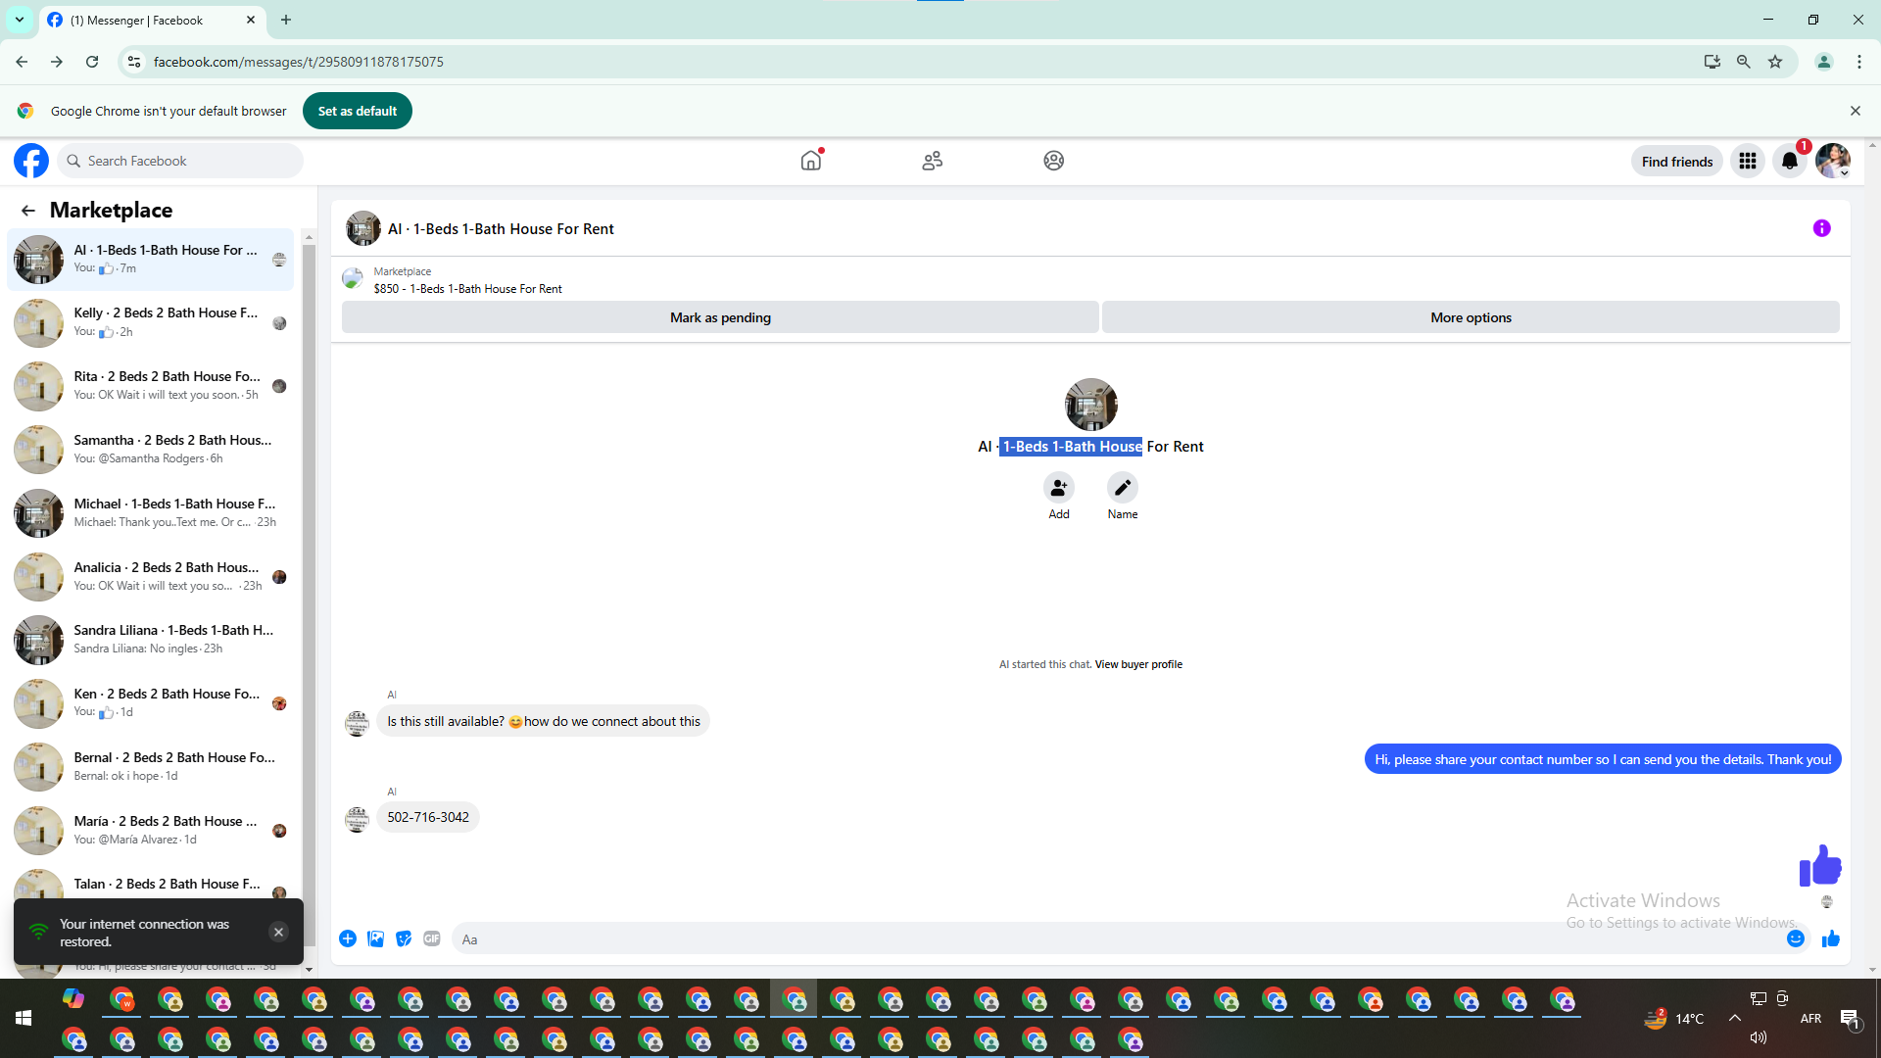Open Ken 2 Beds 2 Bath conversation
This screenshot has height=1058, width=1881.
(150, 703)
